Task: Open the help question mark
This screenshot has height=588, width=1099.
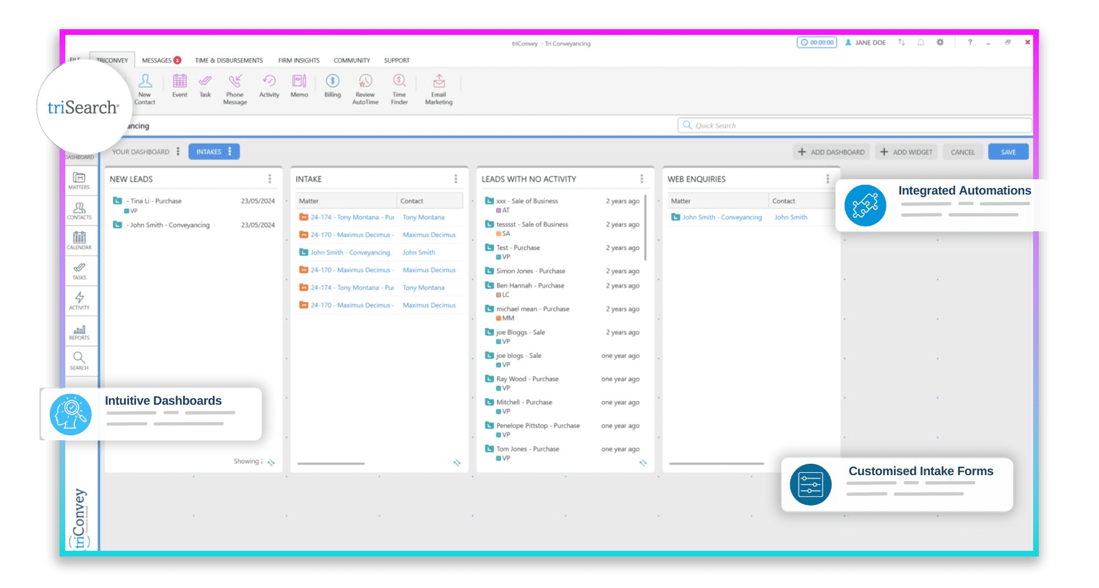Action: click(970, 42)
